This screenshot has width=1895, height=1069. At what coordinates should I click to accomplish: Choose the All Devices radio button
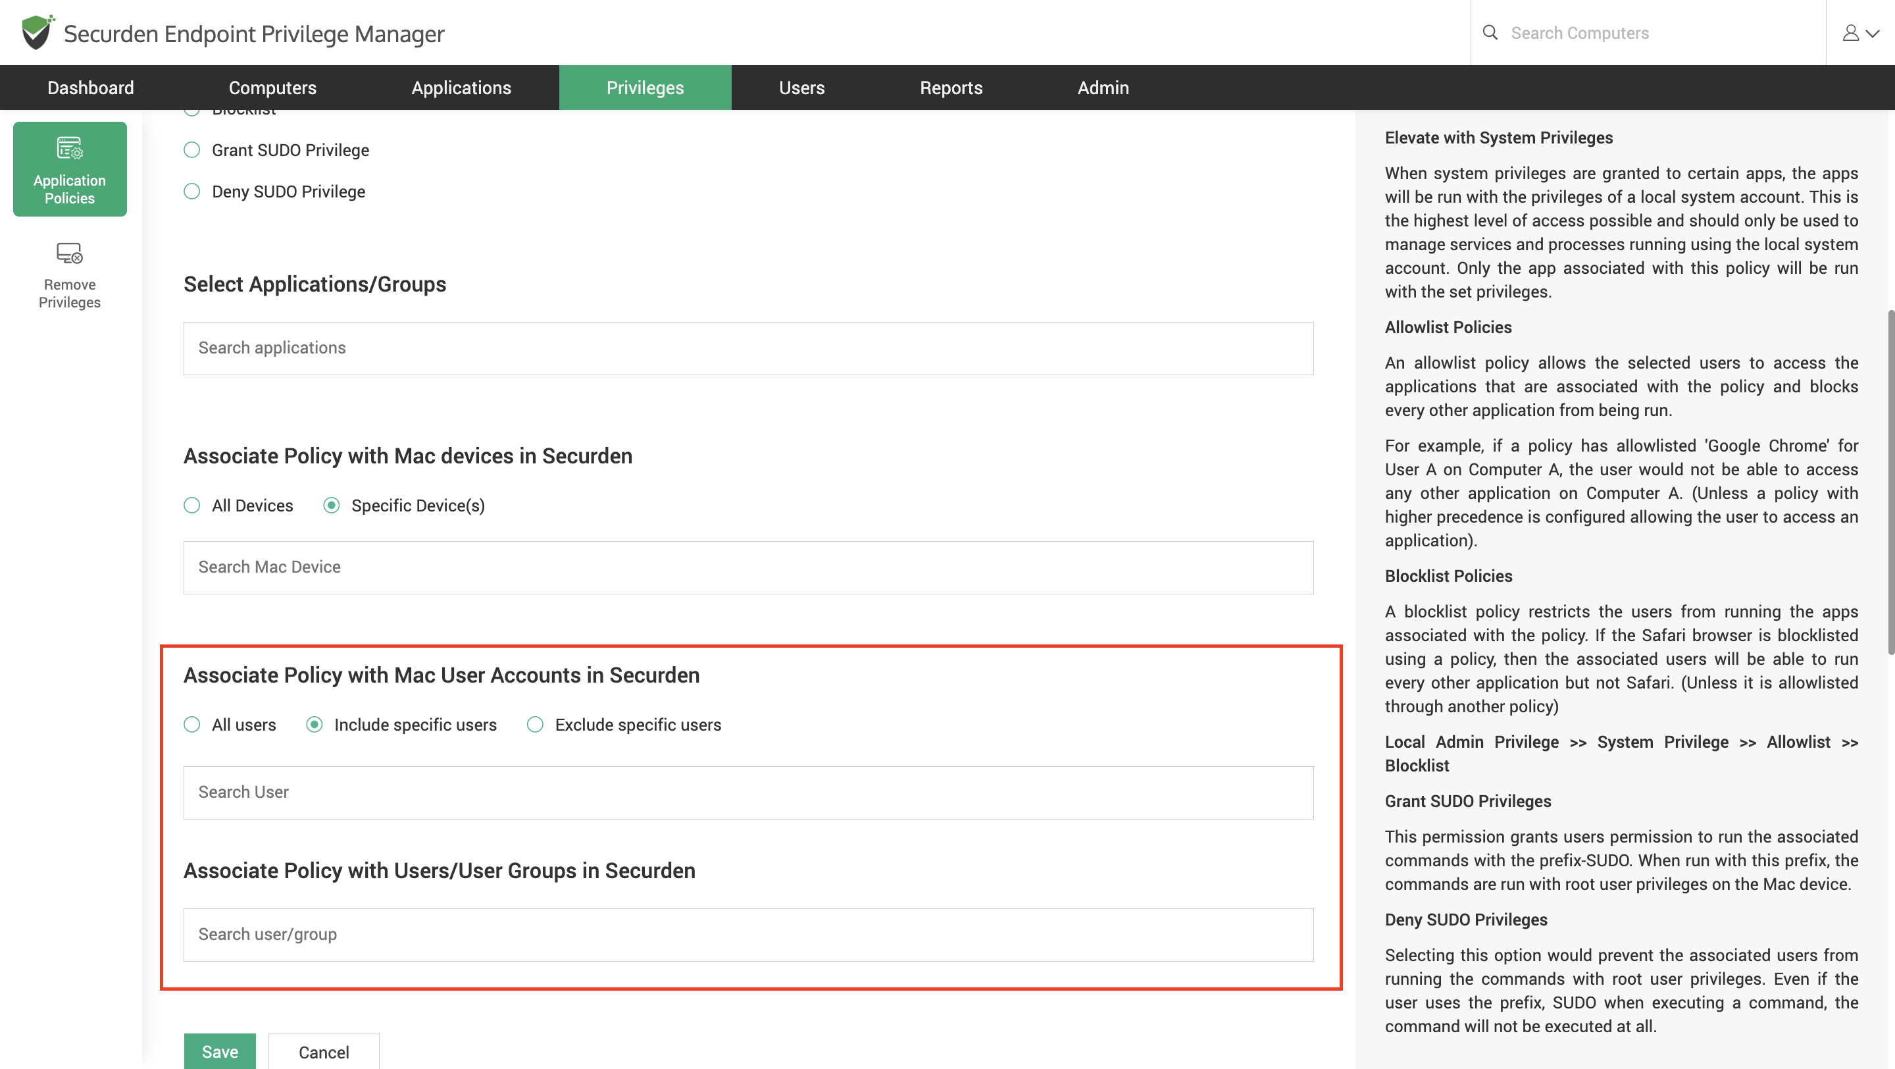pyautogui.click(x=192, y=506)
